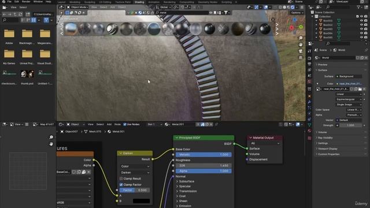The width and height of the screenshot is (370, 208).
Task: Select the Zoom view tool in the 3D viewport
Action: (301, 38)
